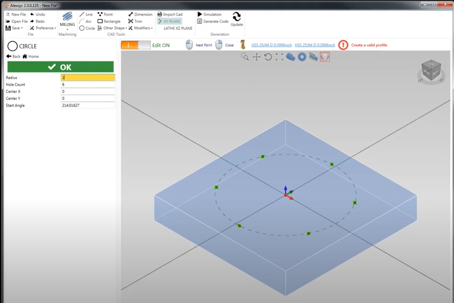Redo the last action

37,21
